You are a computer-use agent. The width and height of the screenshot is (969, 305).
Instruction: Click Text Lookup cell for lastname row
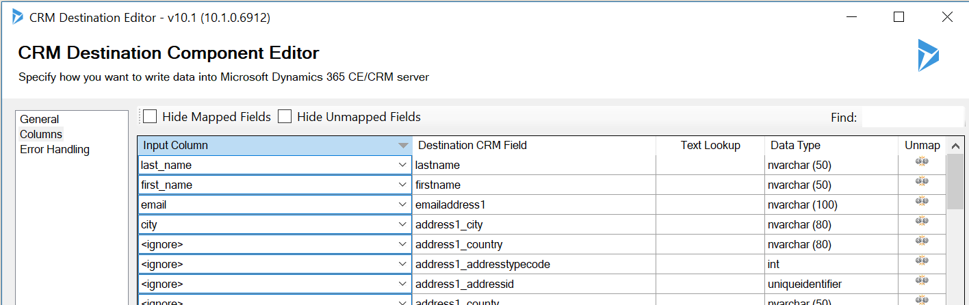coord(710,165)
